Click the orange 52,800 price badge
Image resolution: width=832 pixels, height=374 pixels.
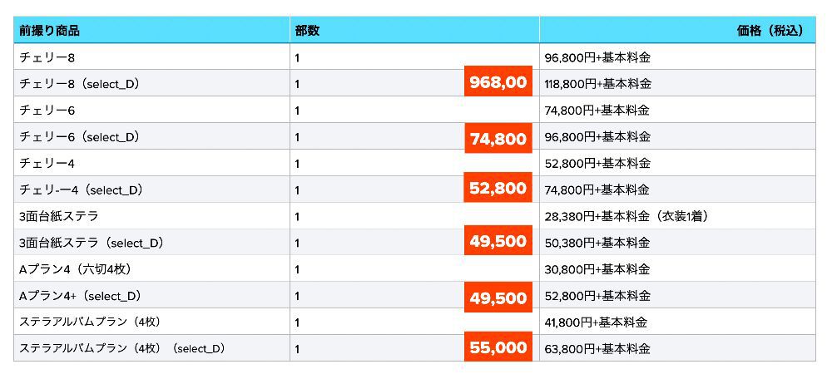pos(498,189)
